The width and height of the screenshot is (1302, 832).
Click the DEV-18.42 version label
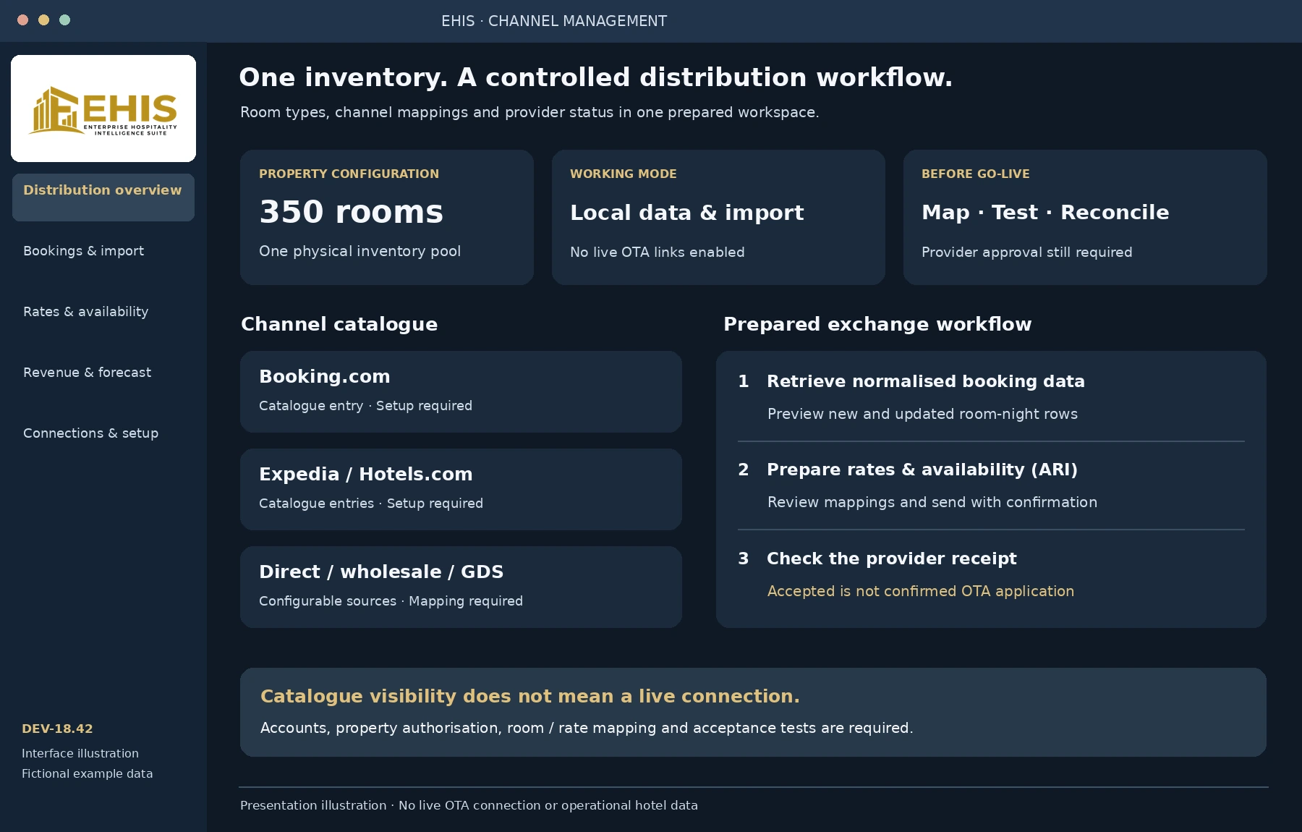point(57,729)
